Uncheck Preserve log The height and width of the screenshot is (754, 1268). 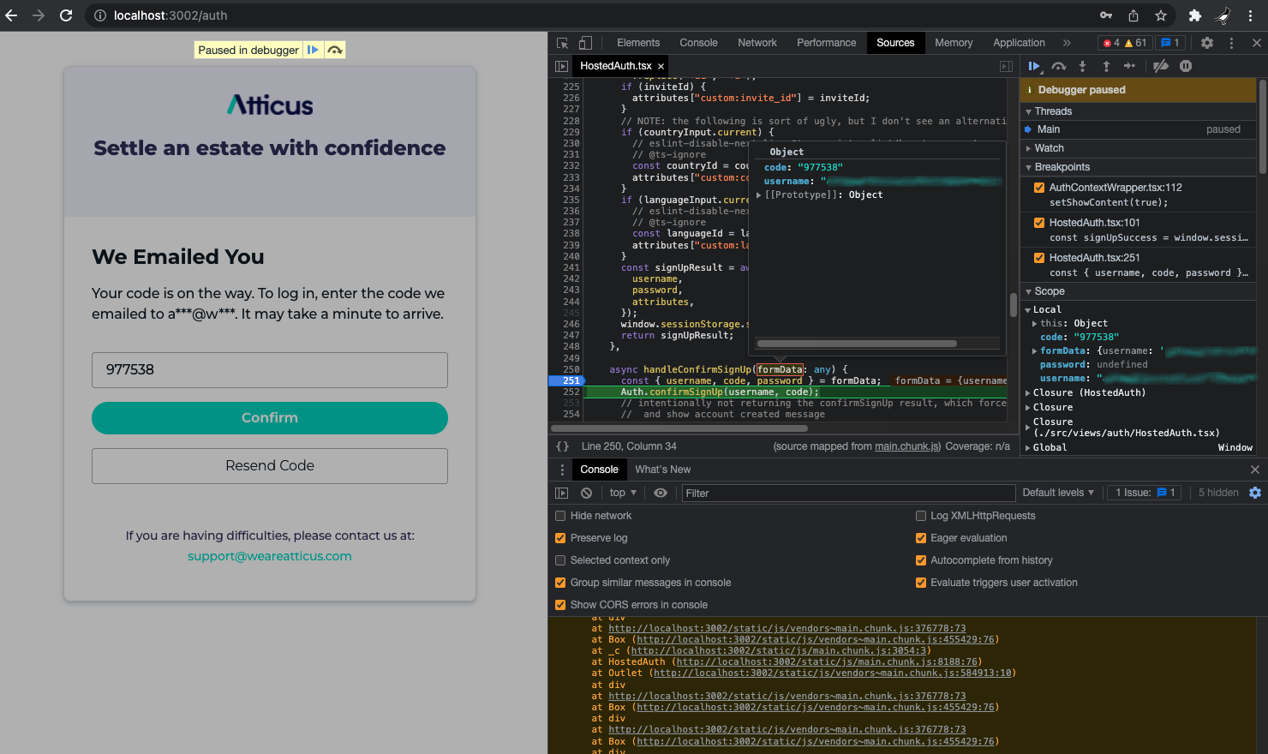560,538
